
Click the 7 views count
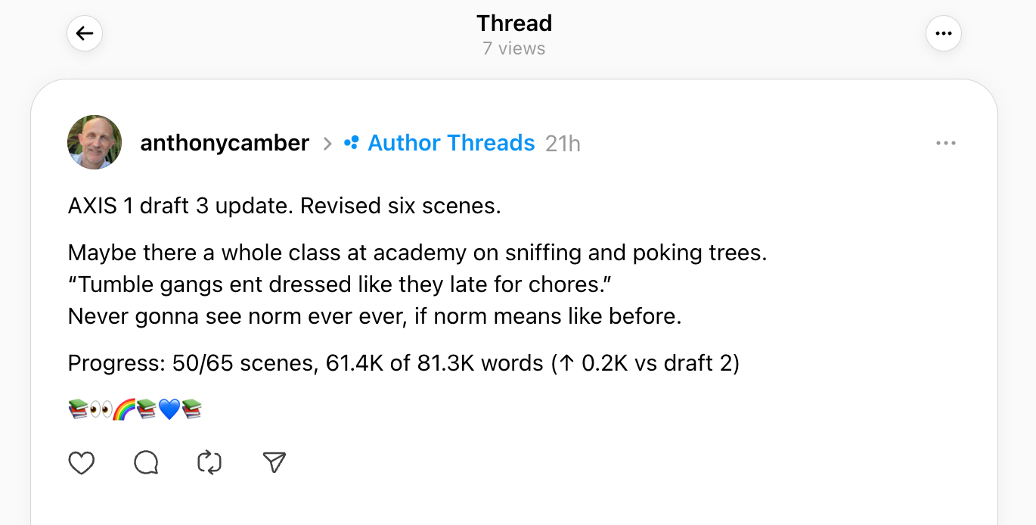[x=513, y=48]
